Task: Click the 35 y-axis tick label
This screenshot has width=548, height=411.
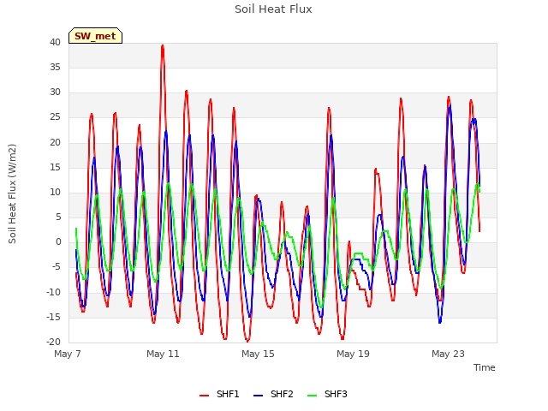Action: [x=55, y=67]
